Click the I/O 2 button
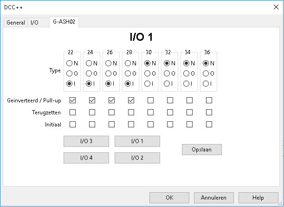 (x=137, y=158)
